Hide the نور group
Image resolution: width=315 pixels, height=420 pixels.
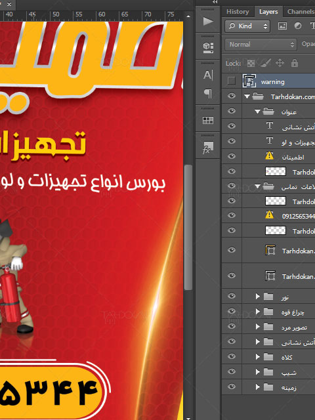(232, 296)
